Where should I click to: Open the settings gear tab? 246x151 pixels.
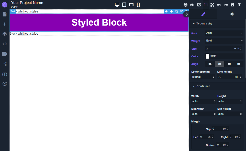(x=232, y=14)
